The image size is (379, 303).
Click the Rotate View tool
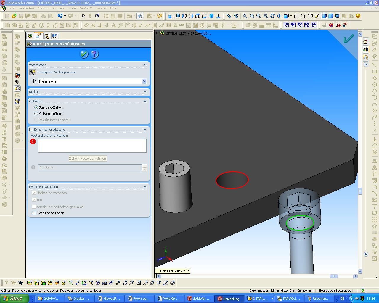272,16
